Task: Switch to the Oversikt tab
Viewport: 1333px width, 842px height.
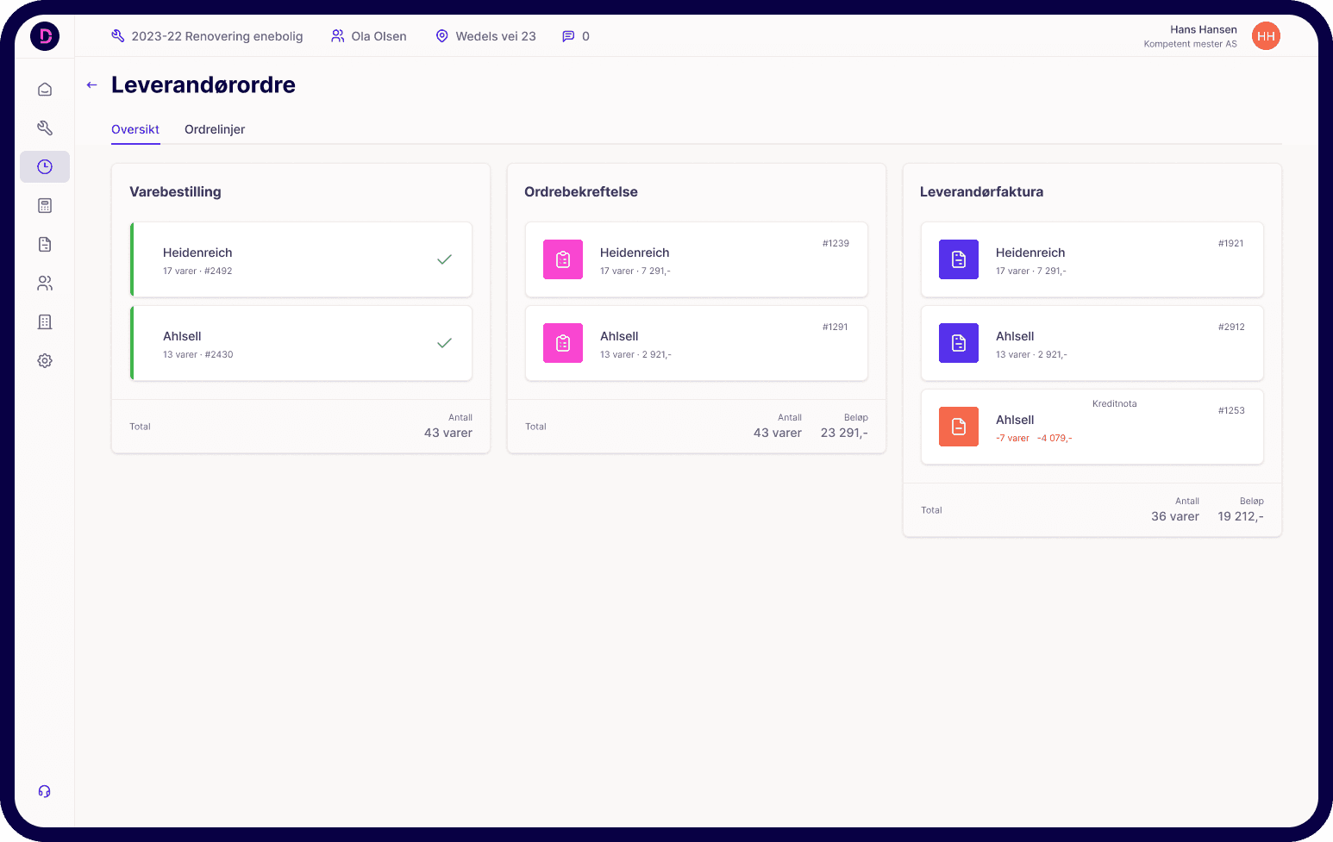Action: tap(135, 129)
